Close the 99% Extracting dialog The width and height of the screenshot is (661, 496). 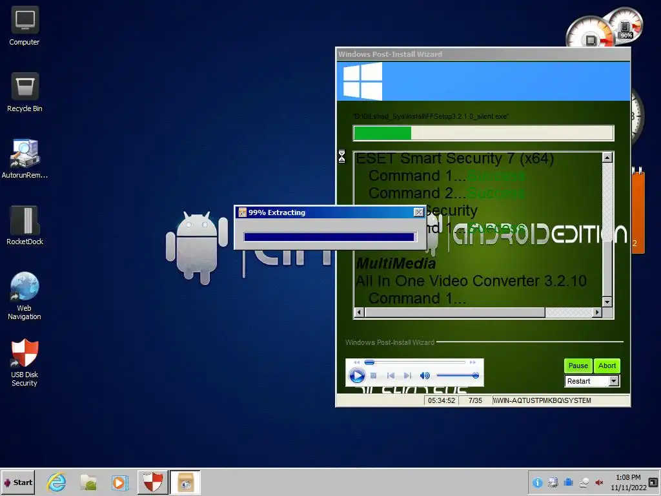418,212
